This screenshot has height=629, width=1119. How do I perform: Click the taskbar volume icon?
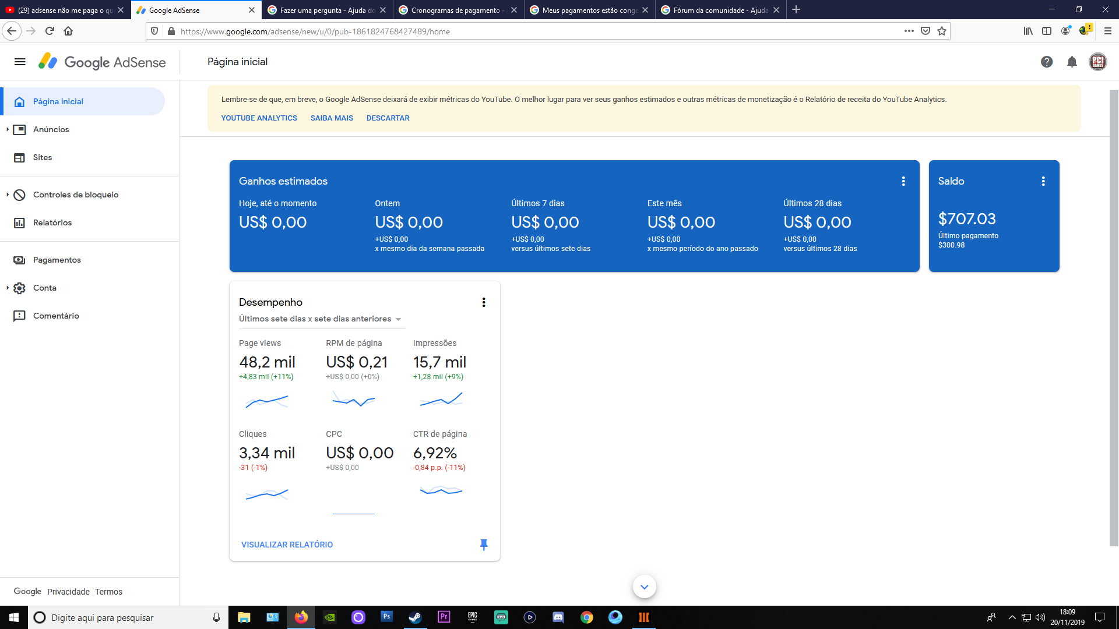[1040, 617]
